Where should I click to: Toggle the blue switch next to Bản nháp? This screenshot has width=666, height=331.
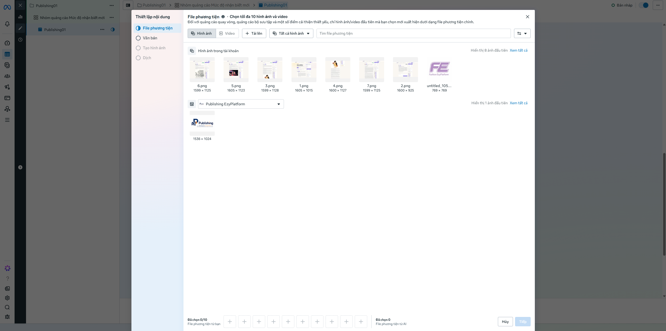coord(644,5)
